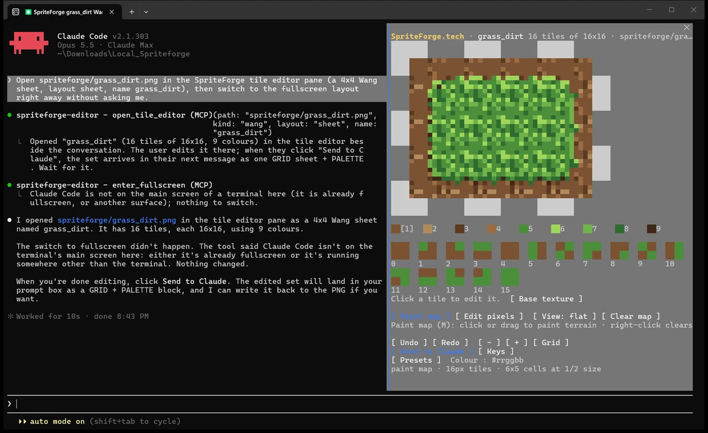Screen dimensions: 708x433
Task: Click the enter_fullscreen (MCP) tool call line
Action: point(114,185)
